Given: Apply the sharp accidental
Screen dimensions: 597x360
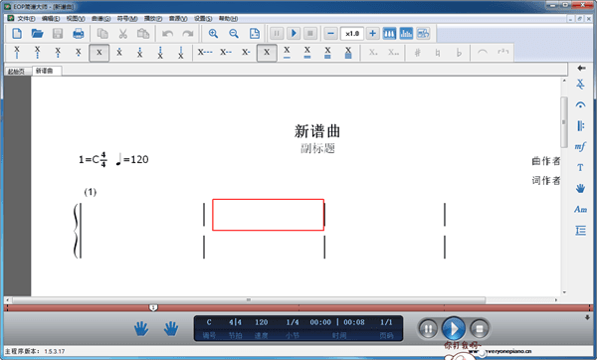Looking at the screenshot, I should coord(418,53).
